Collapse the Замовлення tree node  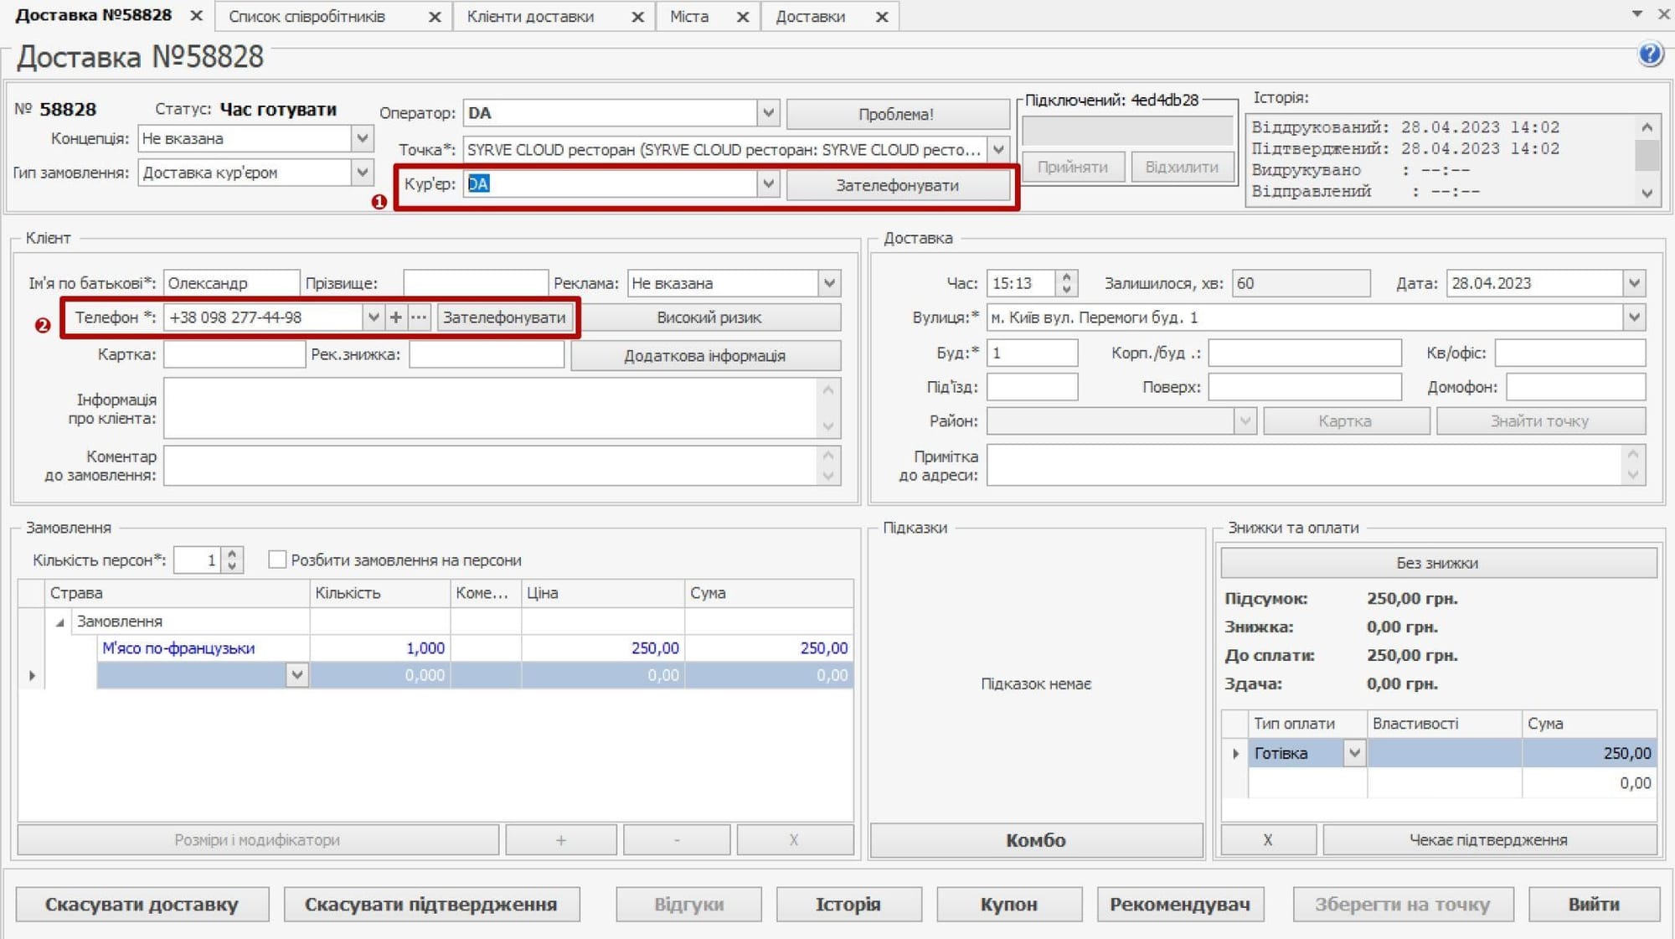click(x=59, y=622)
